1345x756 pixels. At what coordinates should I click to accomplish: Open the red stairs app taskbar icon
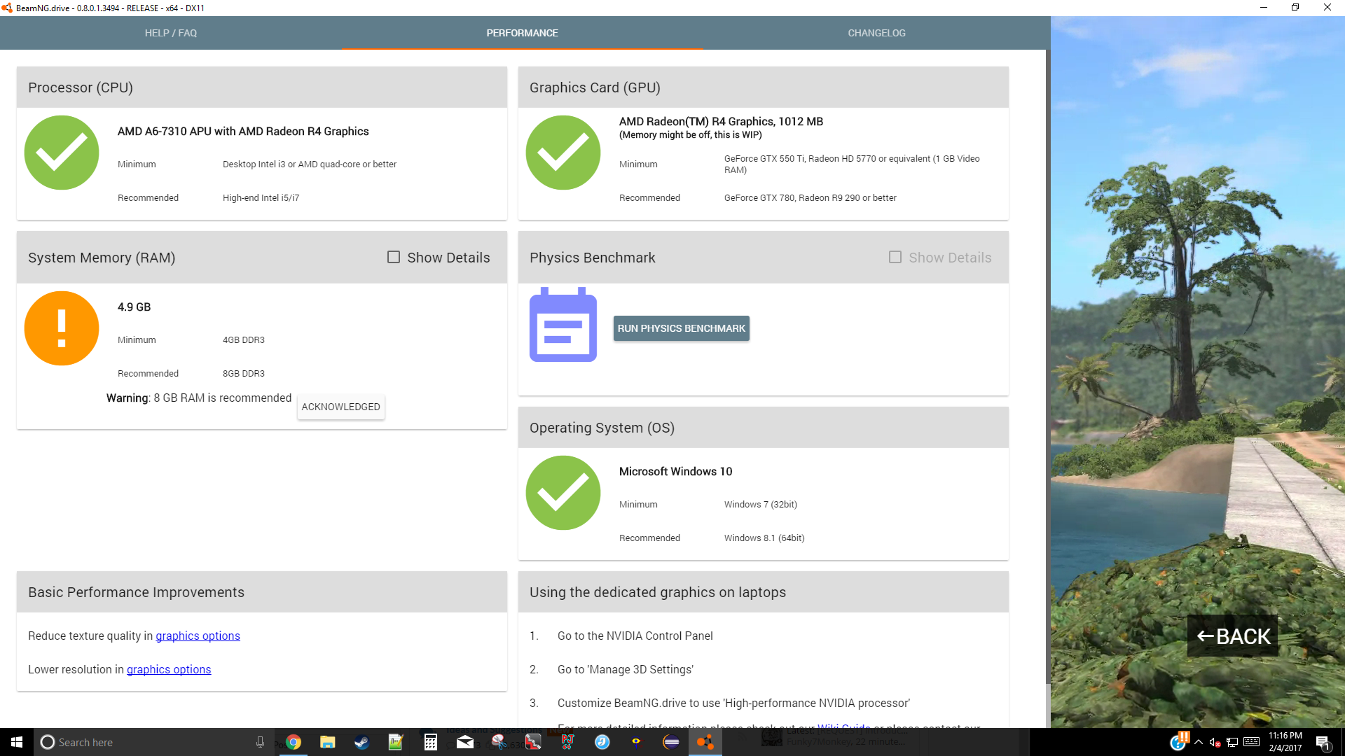point(533,742)
